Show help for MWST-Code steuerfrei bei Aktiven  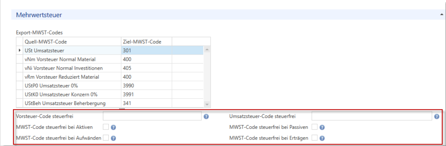(113, 128)
